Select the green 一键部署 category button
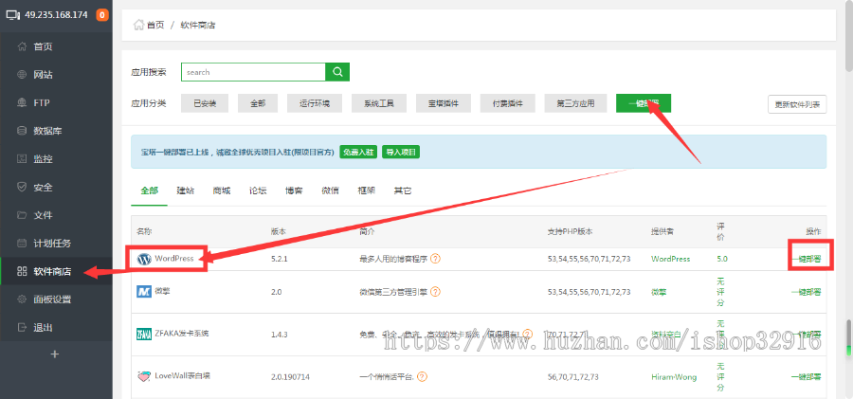853x399 pixels. pos(644,103)
